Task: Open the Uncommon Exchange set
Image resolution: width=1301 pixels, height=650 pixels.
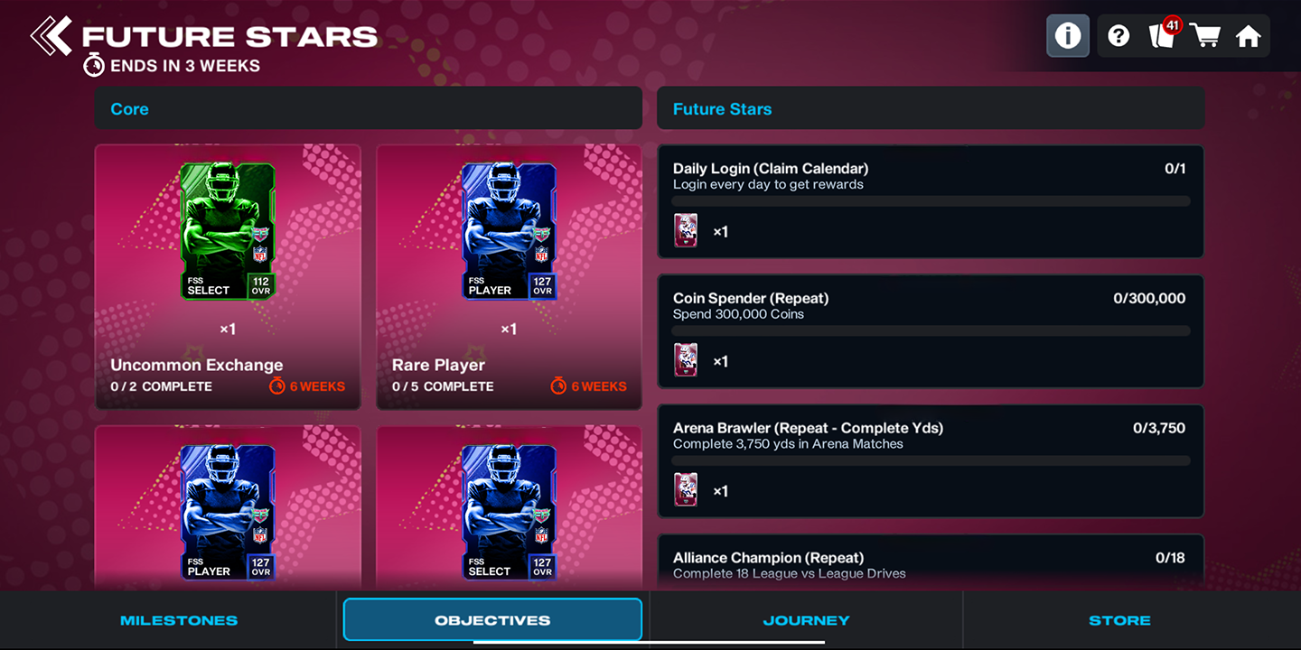Action: coord(228,277)
